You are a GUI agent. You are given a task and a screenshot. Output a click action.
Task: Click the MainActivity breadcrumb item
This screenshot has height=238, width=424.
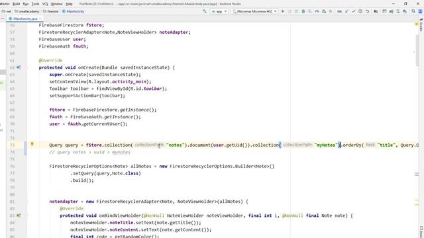coord(74,11)
